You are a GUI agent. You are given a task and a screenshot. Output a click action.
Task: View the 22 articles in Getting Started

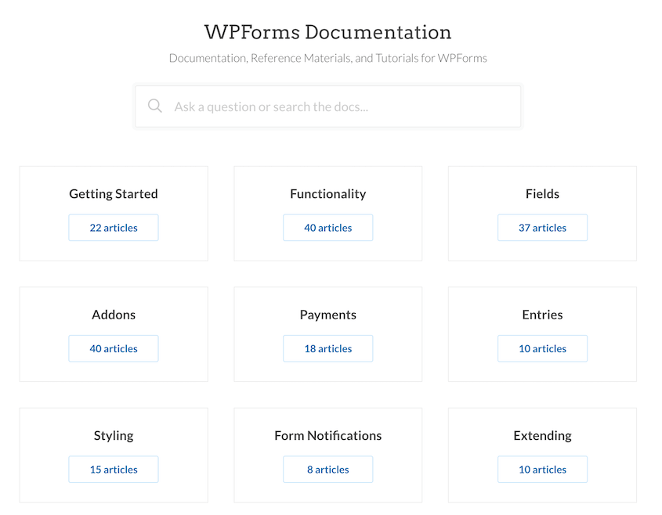(113, 228)
